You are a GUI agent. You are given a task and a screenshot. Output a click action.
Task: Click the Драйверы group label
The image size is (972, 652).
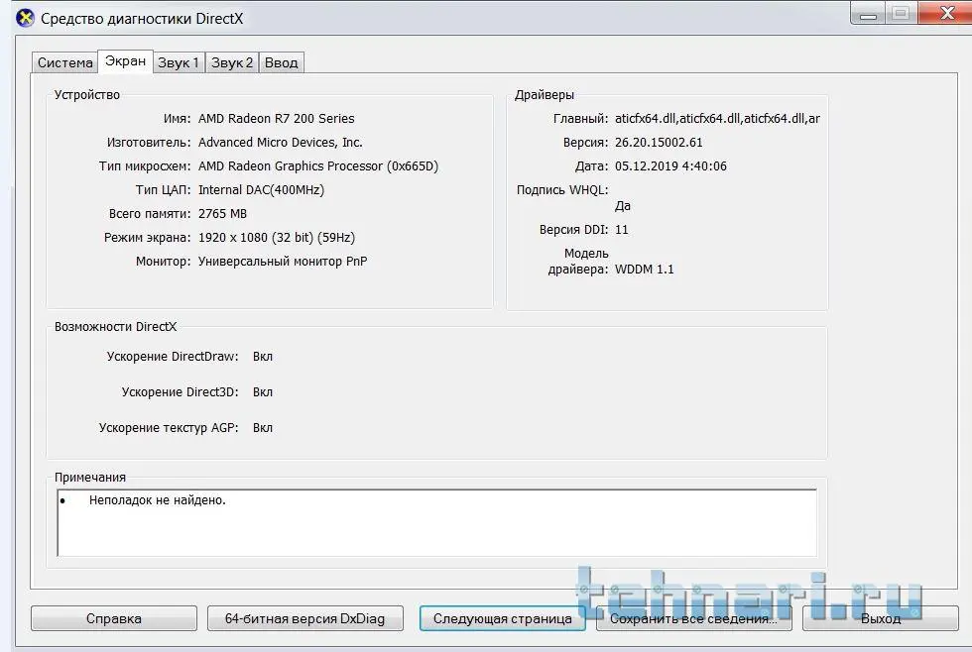tap(545, 95)
